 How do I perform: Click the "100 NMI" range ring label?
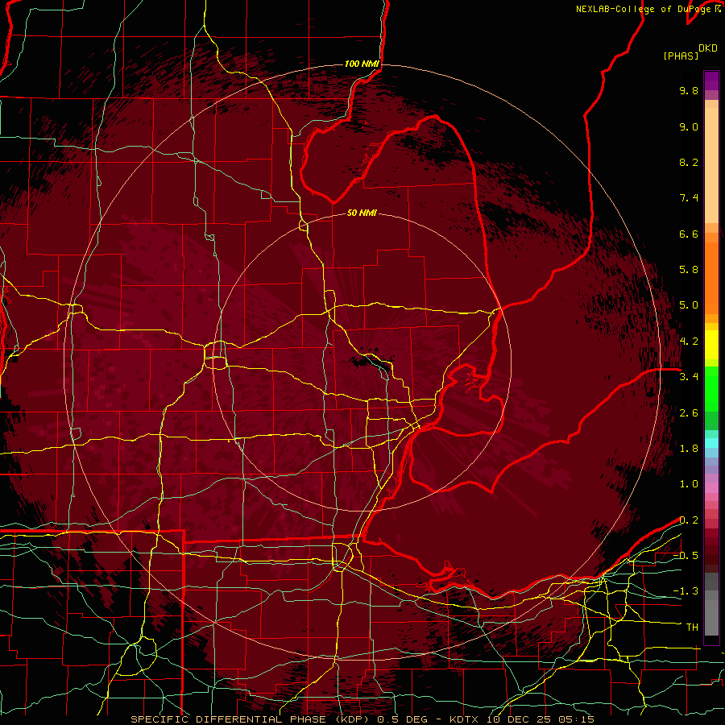click(362, 64)
